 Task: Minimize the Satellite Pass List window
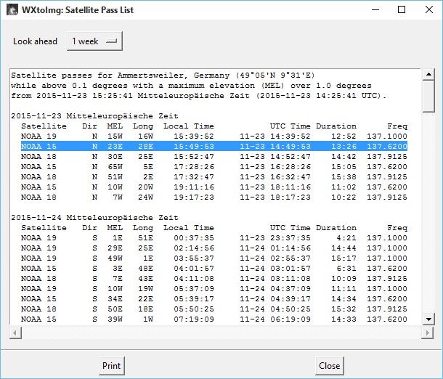tap(375, 10)
